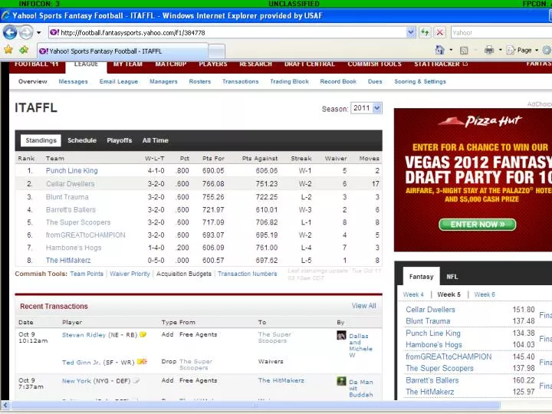
Task: Open the Stevan Ridley player link
Action: (84, 335)
